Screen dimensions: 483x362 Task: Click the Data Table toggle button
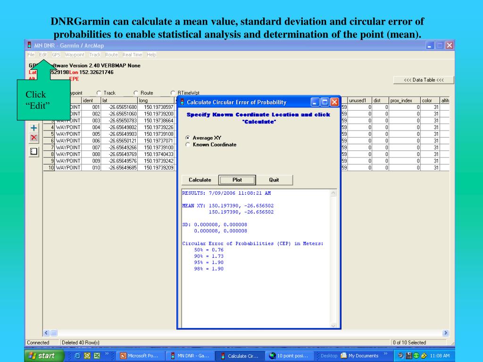coord(424,80)
